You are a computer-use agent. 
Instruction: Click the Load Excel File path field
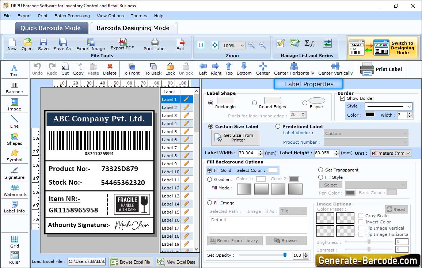click(86, 261)
